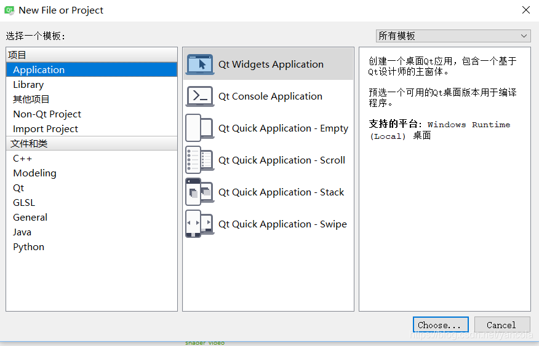Click the 项目 section header
Image resolution: width=539 pixels, height=346 pixels.
92,55
